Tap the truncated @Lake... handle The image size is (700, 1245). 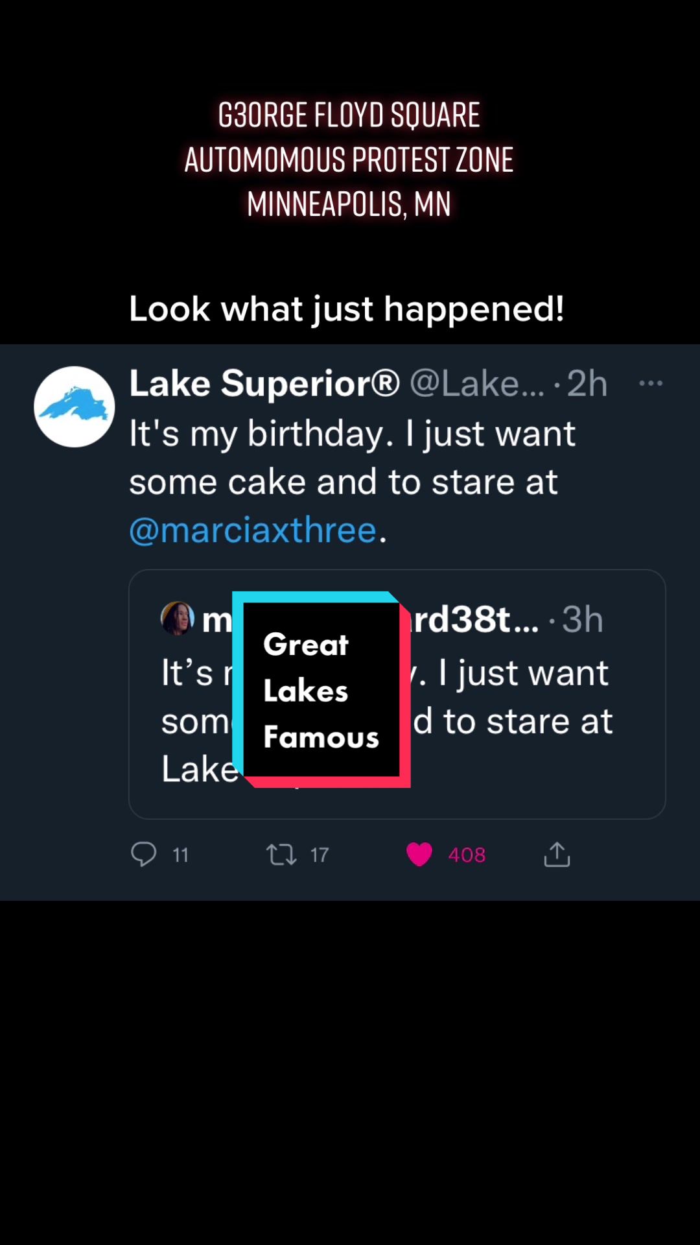click(477, 383)
